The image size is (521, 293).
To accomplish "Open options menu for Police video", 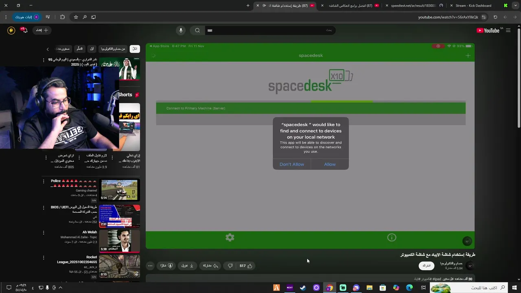I will click(x=44, y=181).
